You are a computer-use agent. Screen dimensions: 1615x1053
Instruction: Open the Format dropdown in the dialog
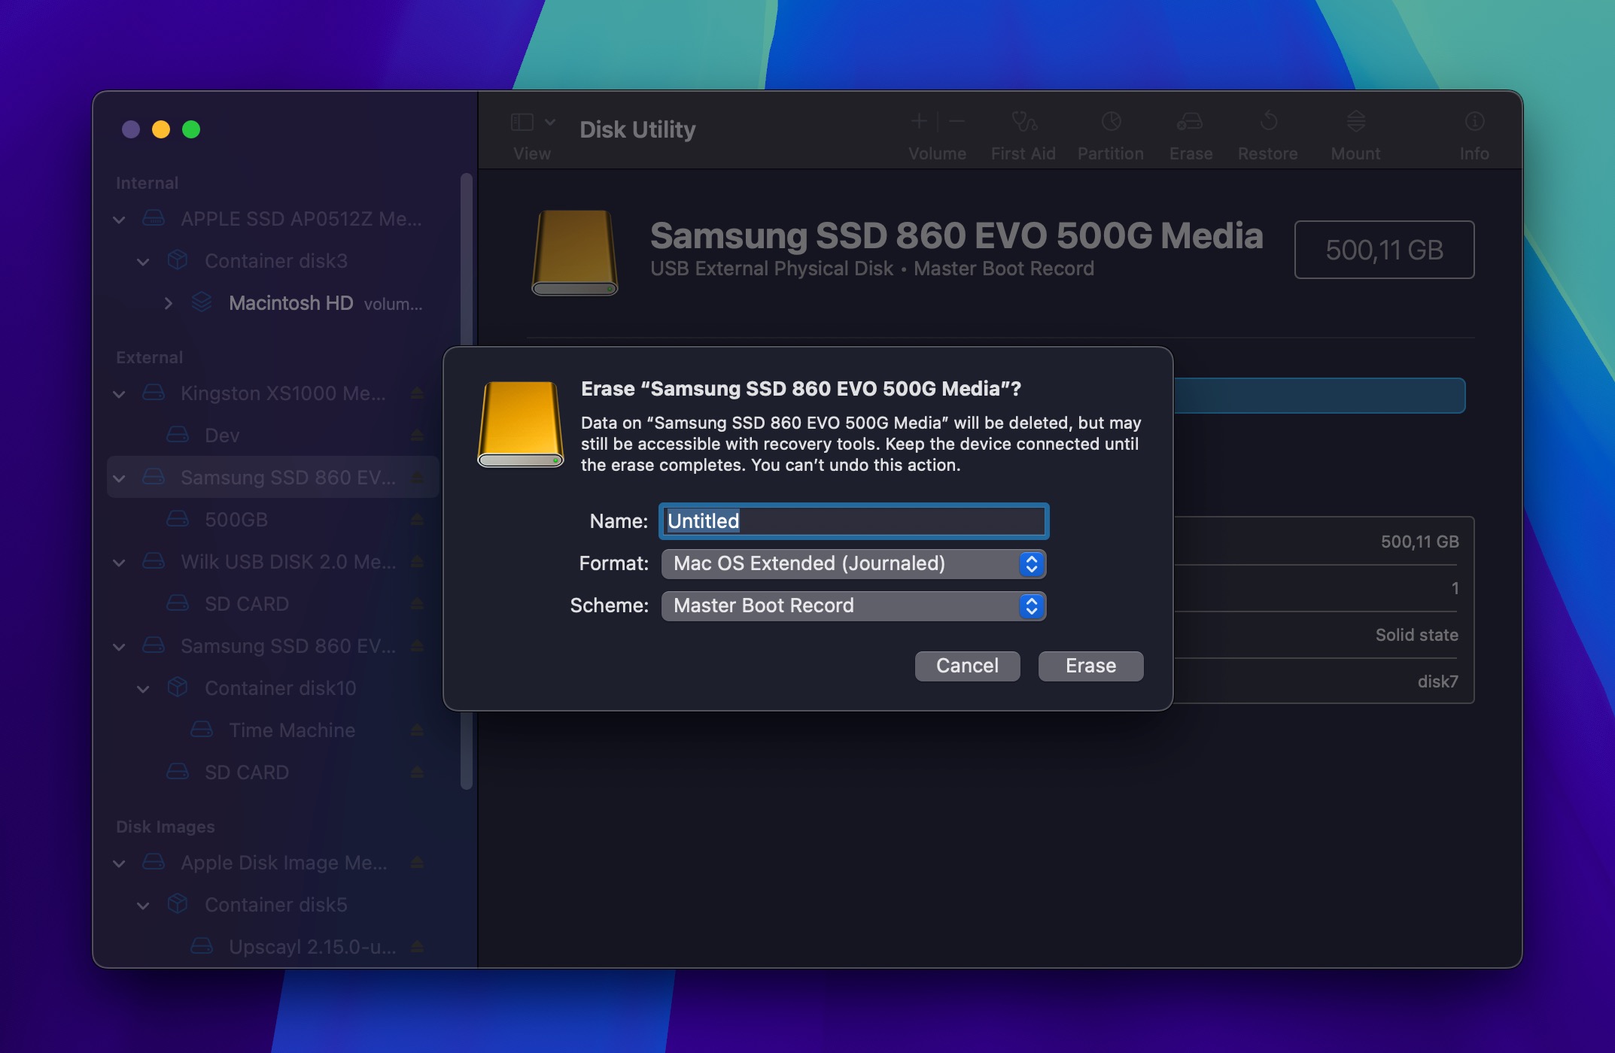pyautogui.click(x=1032, y=563)
